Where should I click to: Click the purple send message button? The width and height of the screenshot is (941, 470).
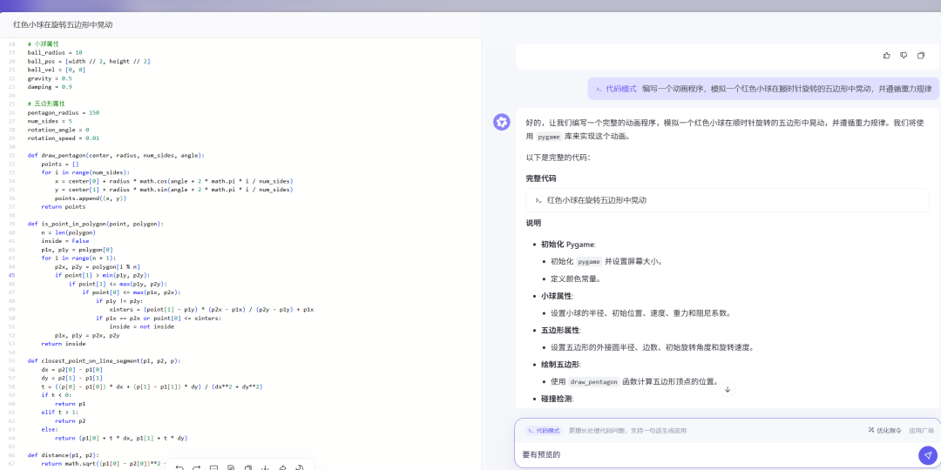pos(928,455)
